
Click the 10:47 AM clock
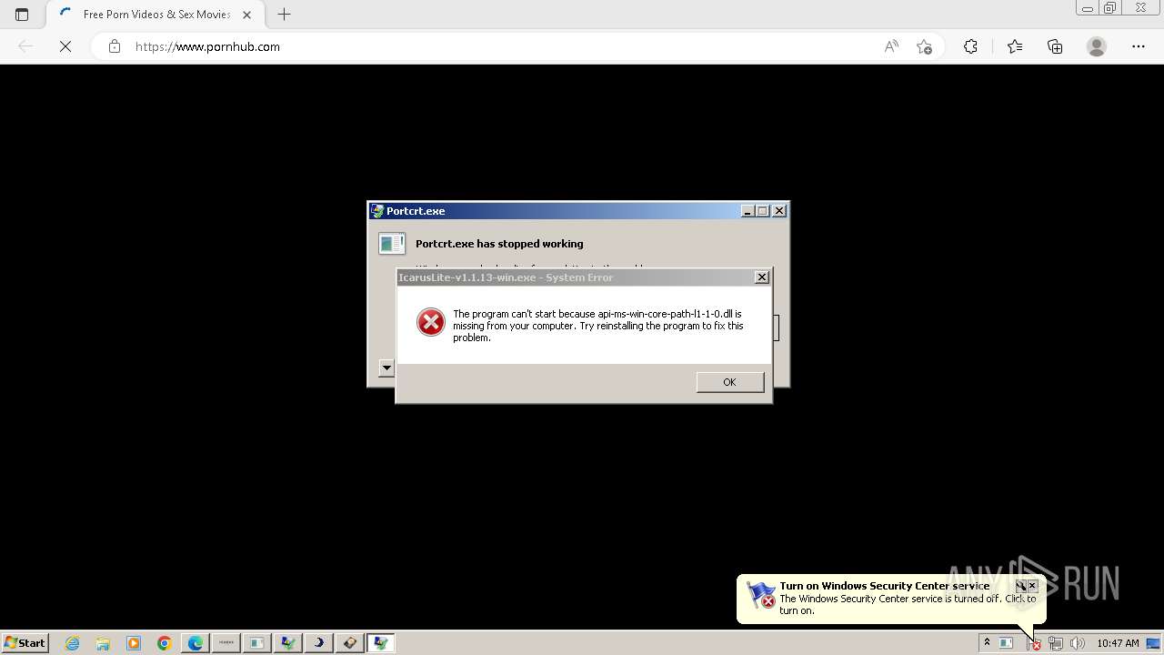pos(1118,643)
